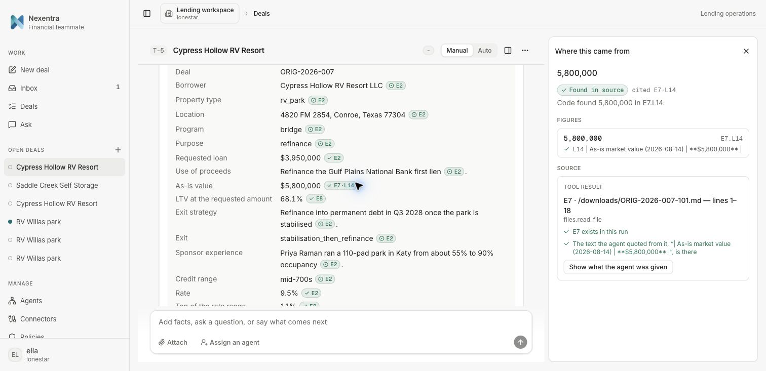766x371 pixels.
Task: Click Show what the agent was given
Action: click(x=618, y=267)
